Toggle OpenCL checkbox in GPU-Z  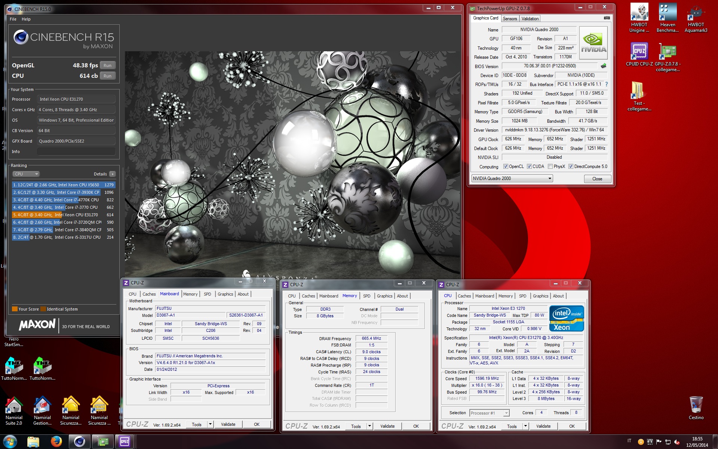(x=506, y=167)
